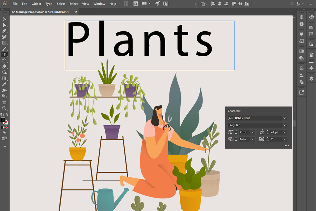Close the 62-Marriage Proposal.ai document tab

[x=76, y=12]
